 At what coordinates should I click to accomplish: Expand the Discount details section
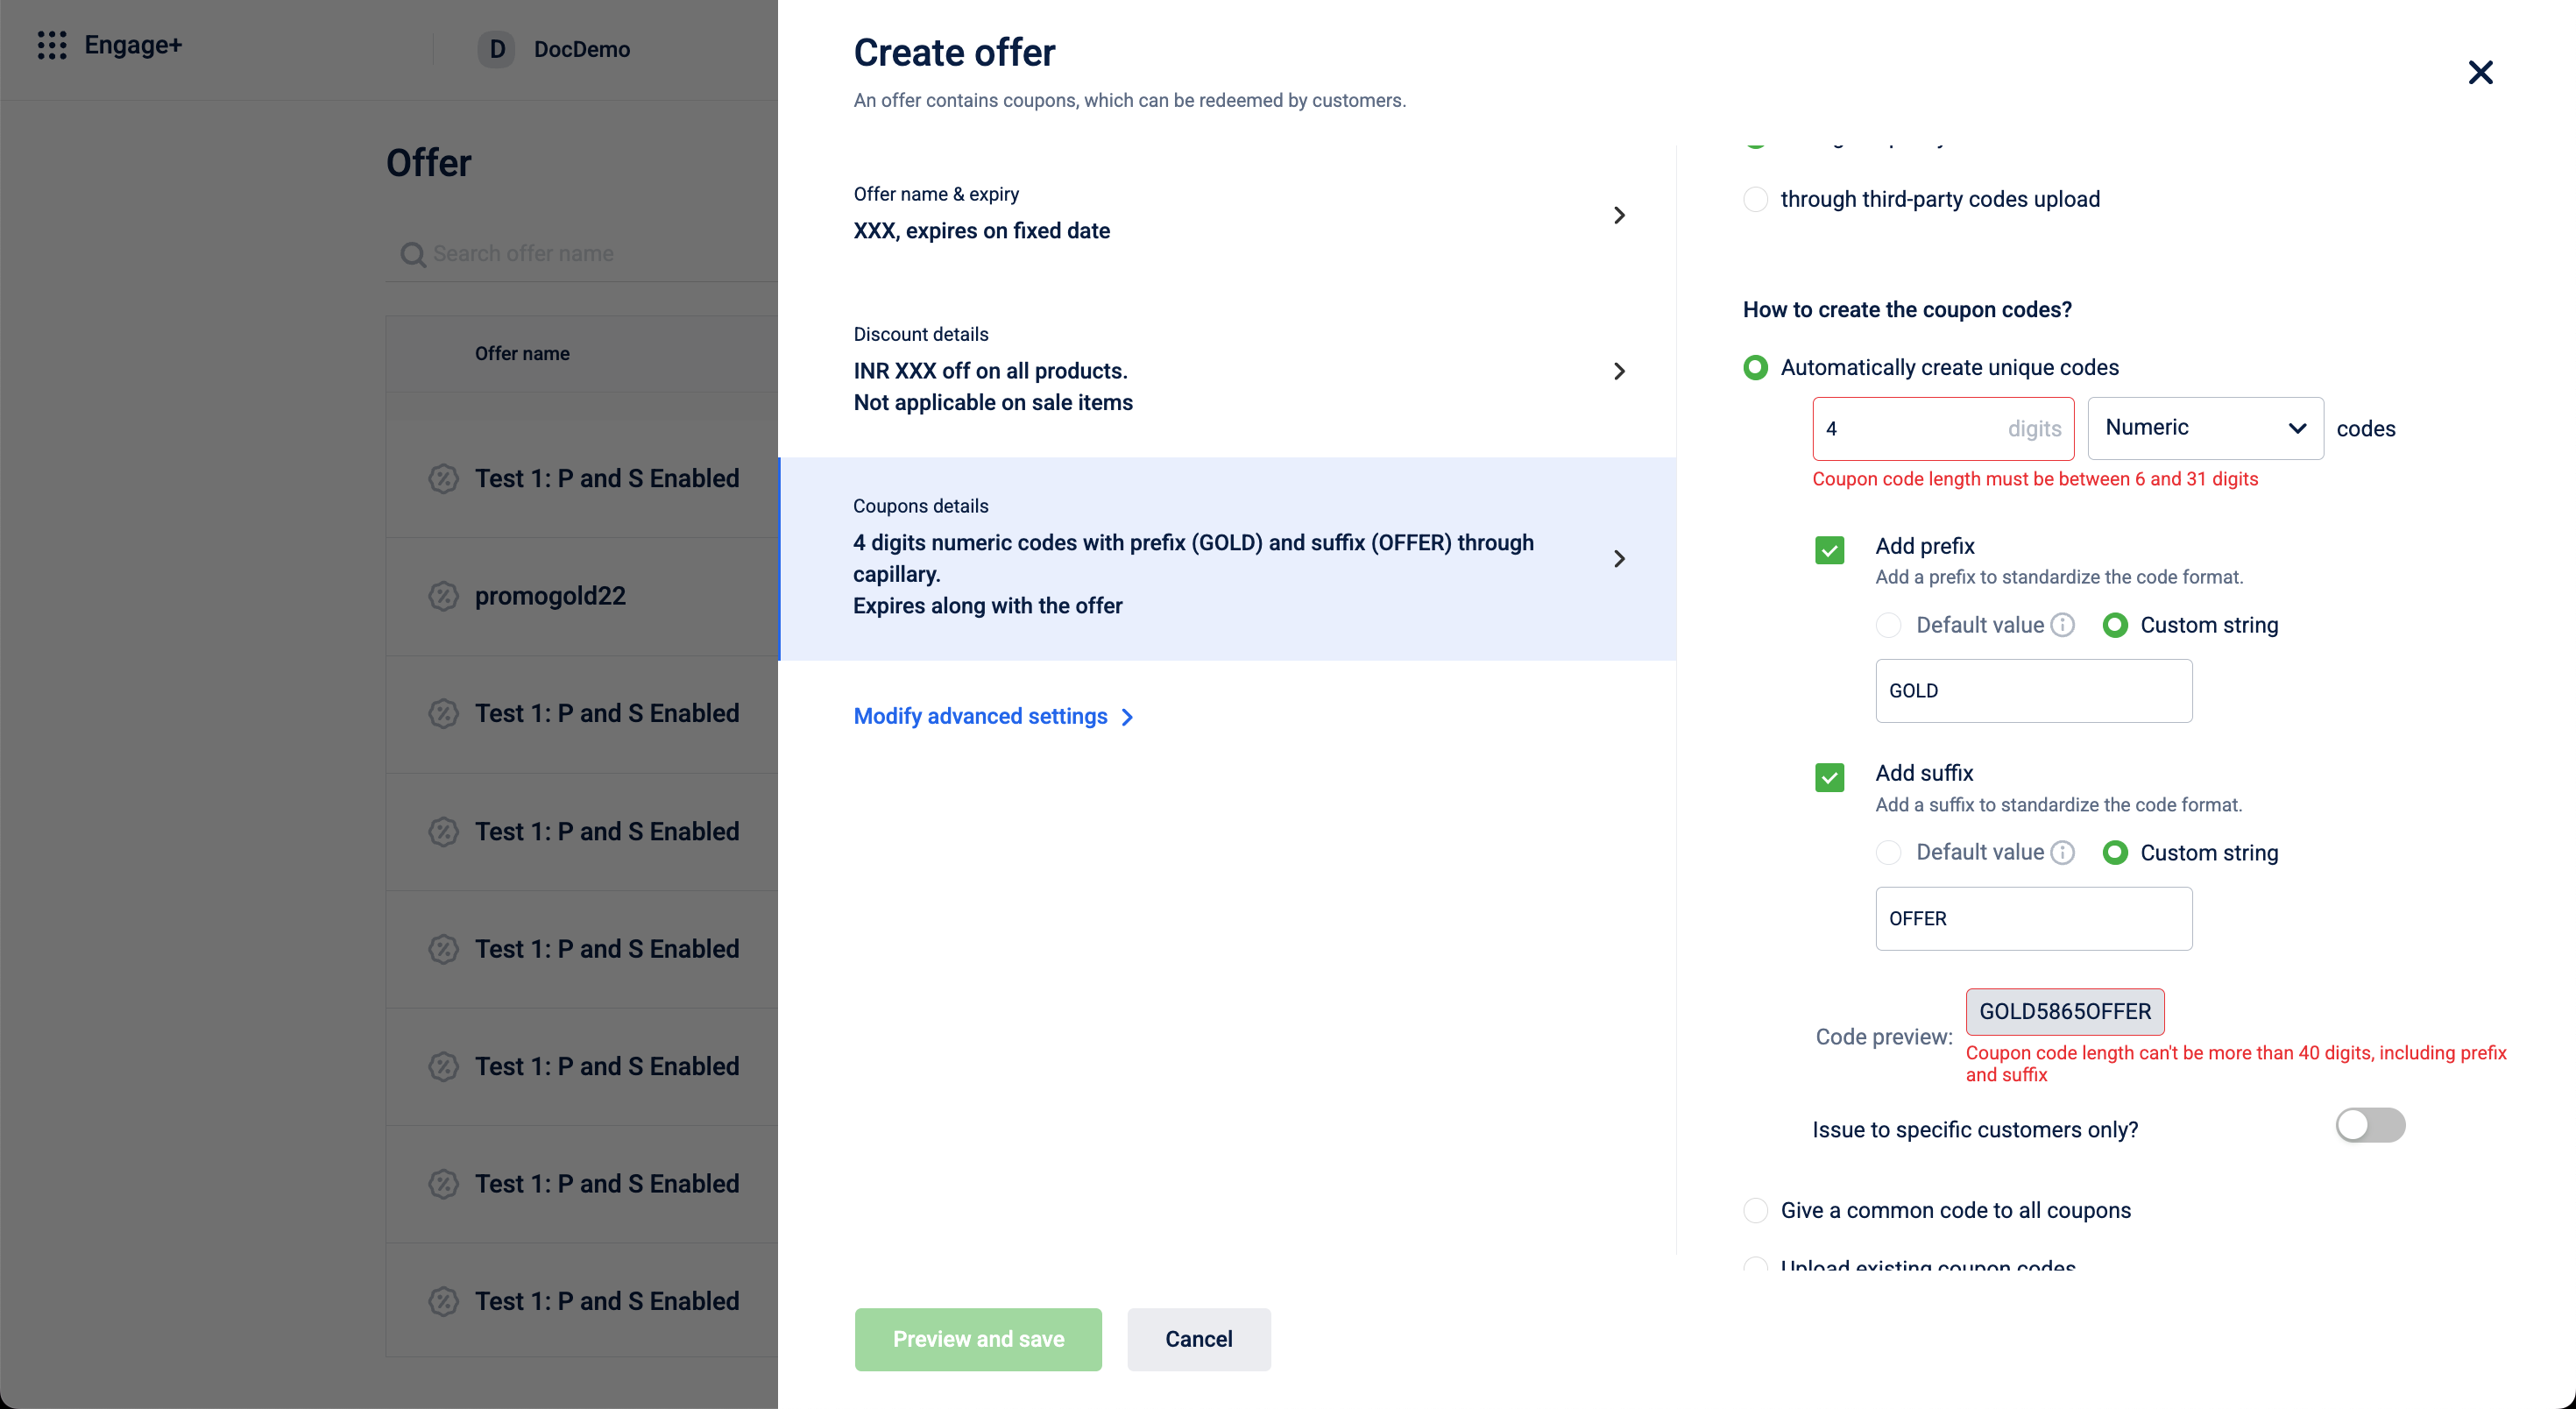click(1619, 371)
